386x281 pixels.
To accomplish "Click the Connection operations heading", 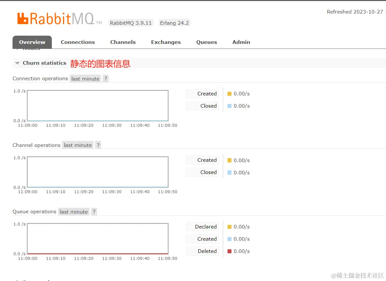I will [40, 79].
